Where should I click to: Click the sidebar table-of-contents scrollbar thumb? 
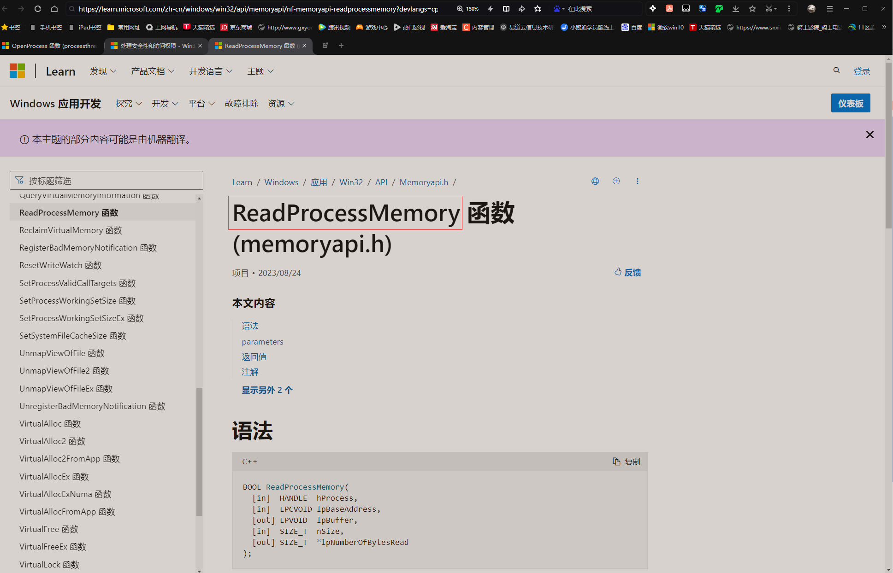(199, 451)
